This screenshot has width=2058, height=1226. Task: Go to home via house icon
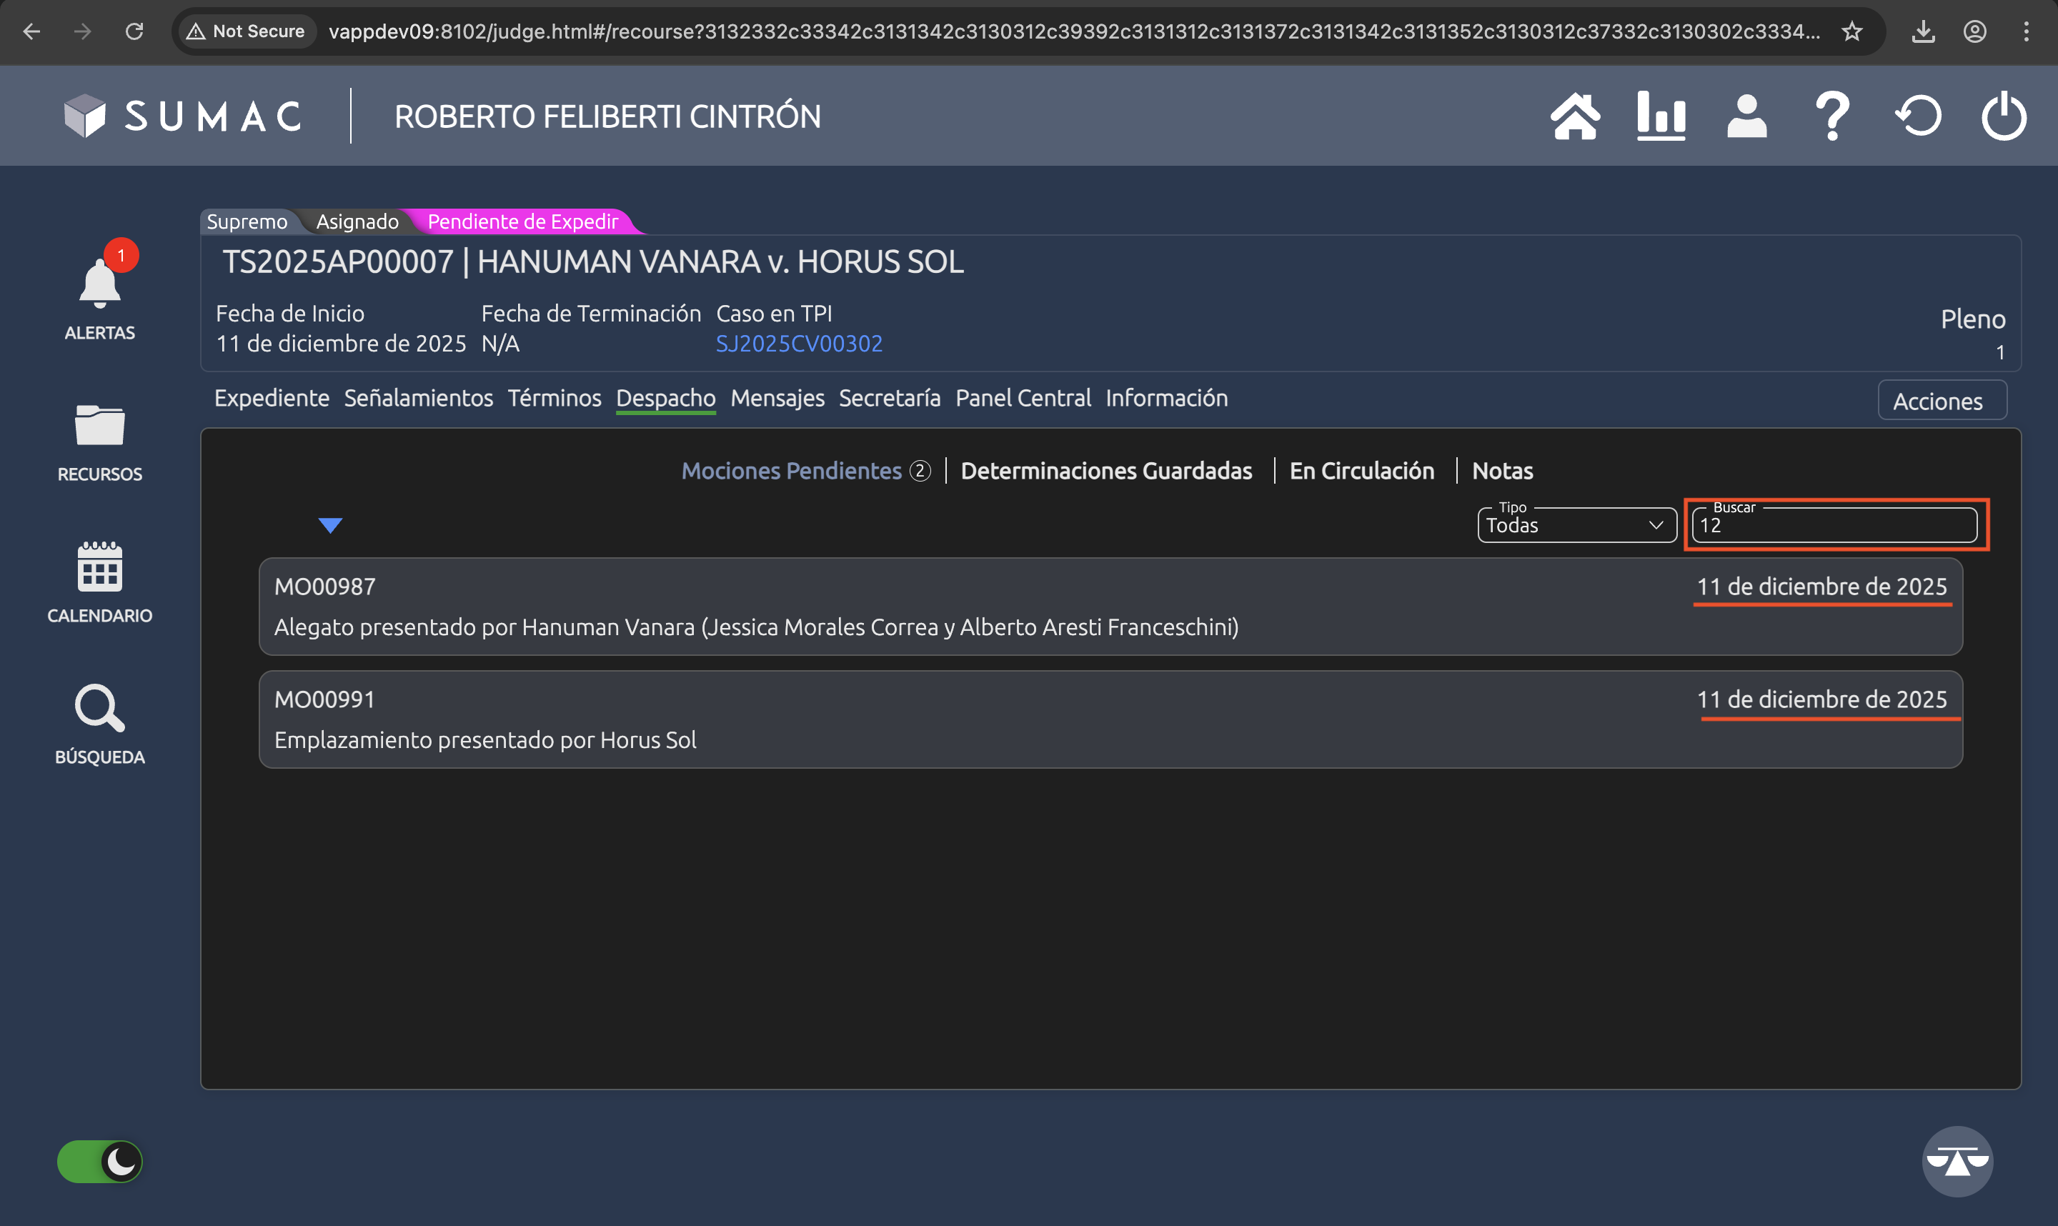[x=1575, y=116]
